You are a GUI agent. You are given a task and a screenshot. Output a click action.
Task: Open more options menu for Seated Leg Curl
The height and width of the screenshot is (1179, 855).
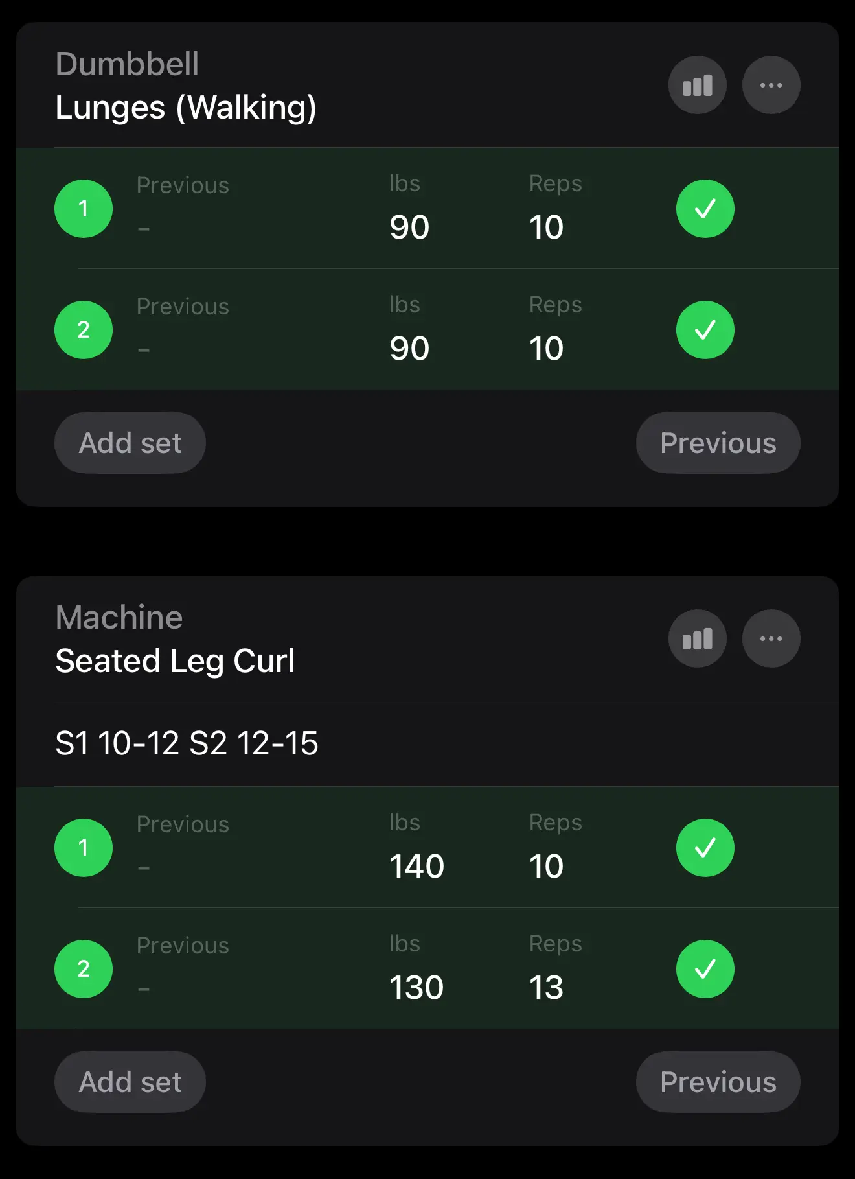771,638
